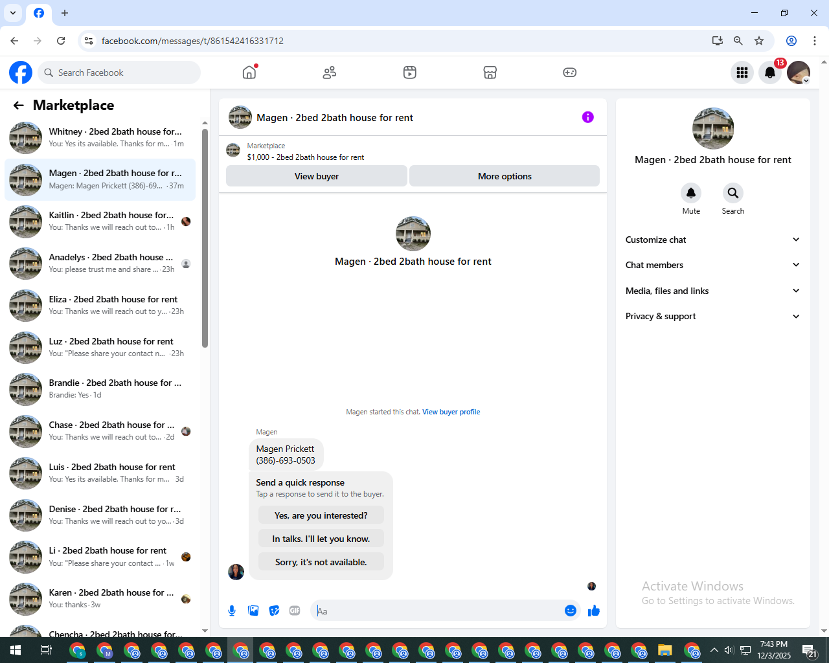Send 'Sorry, it's not available.' response
Screen dimensions: 829x663
(x=321, y=562)
